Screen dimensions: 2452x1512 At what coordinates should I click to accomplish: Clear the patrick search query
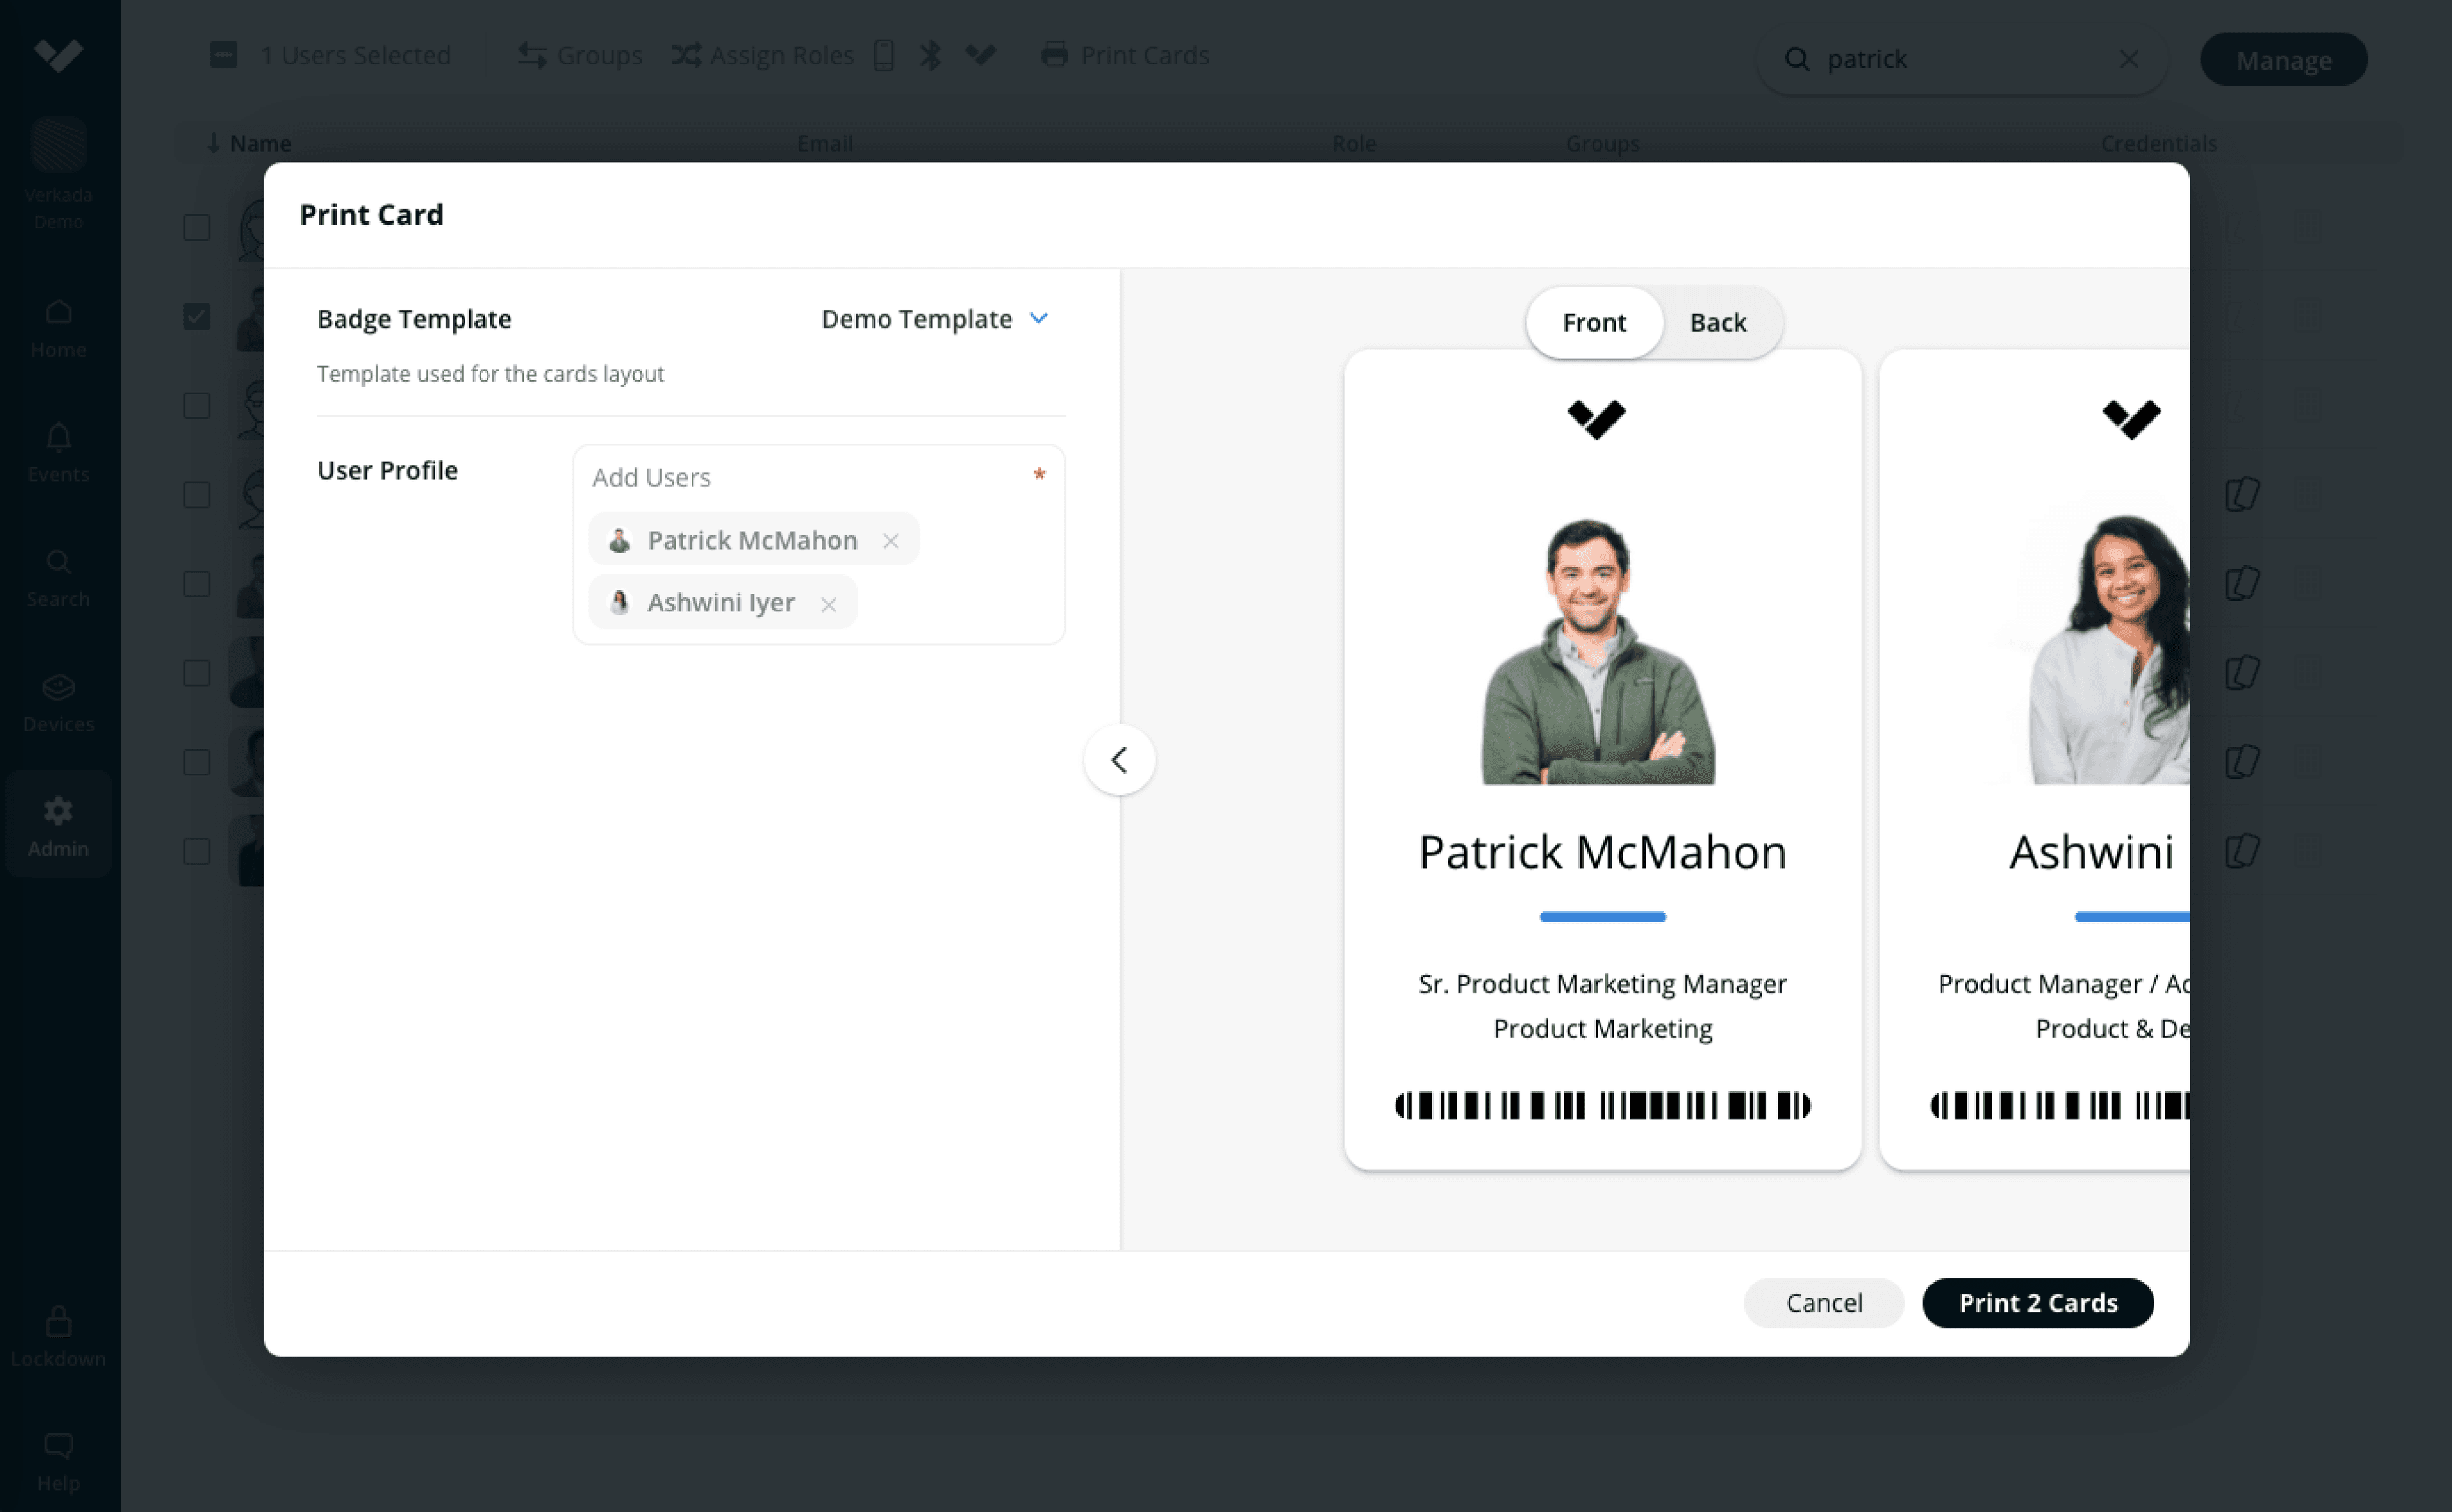pos(2128,59)
